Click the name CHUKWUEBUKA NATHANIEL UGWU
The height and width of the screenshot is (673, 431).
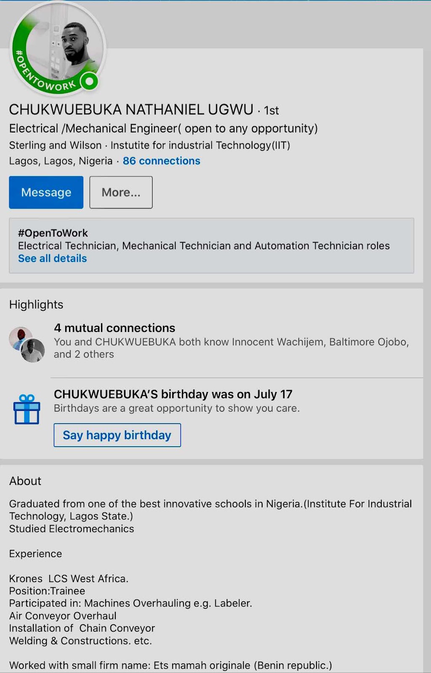coord(131,110)
